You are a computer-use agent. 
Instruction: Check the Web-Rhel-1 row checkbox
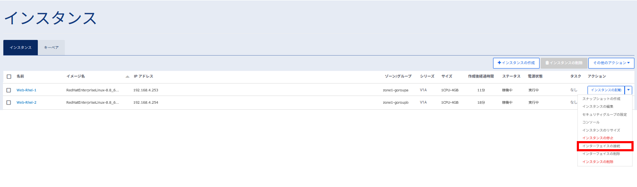(9, 90)
